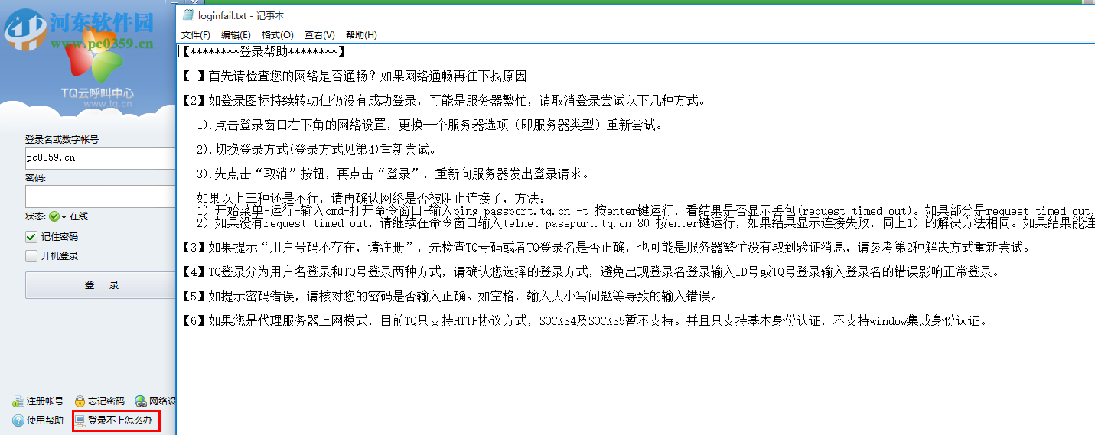
Task: Click the monitor icon beside 登录不上怎么办
Action: [80, 420]
